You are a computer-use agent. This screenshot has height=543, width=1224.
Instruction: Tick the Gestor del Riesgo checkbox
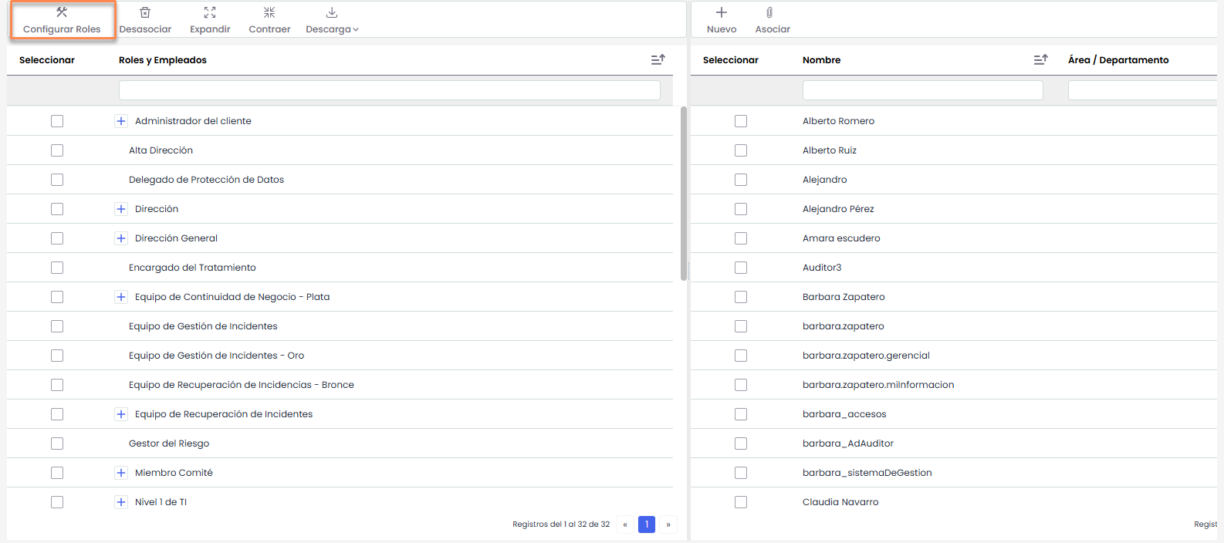click(x=57, y=444)
